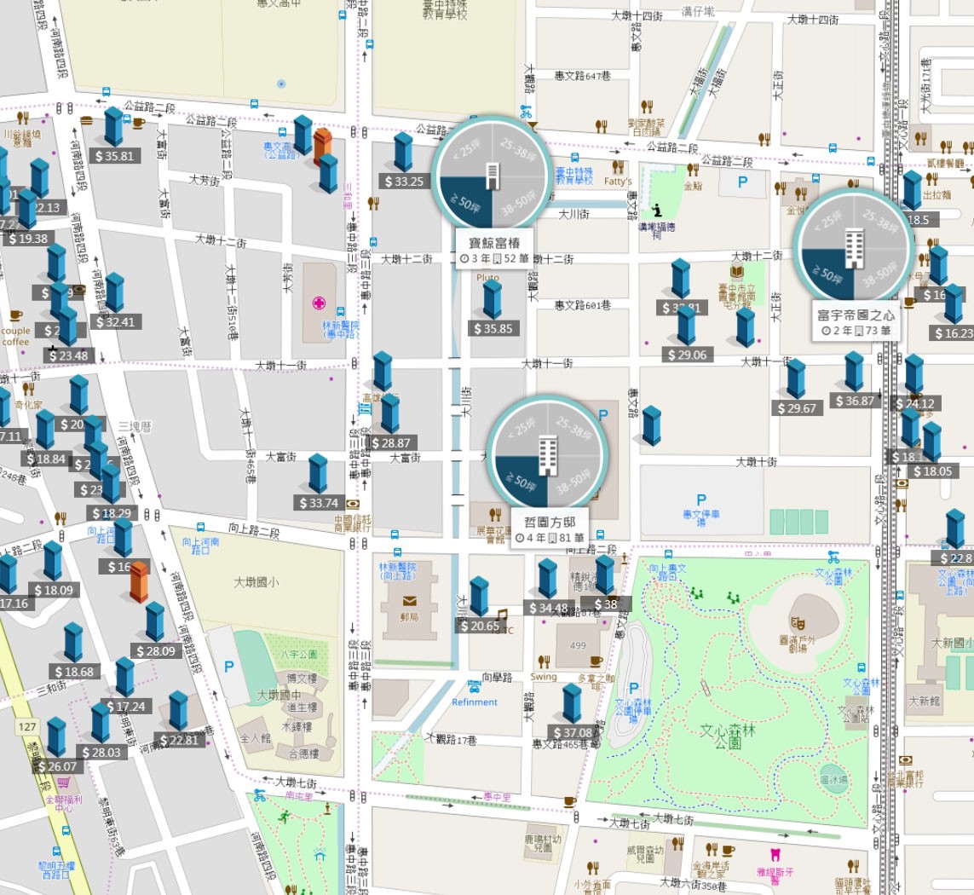This screenshot has height=895, width=974.
Task: Click the building icon in 富宇帝國之心 circle center
Action: click(x=854, y=247)
